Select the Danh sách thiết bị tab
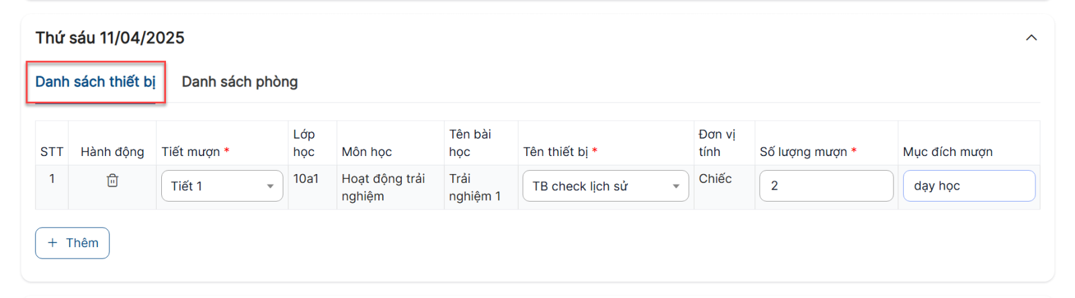 [x=95, y=82]
